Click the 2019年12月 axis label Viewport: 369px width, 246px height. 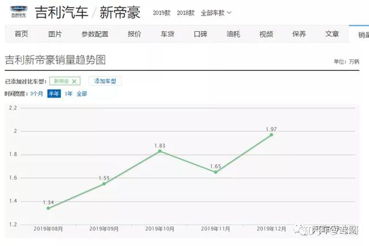coord(272,229)
